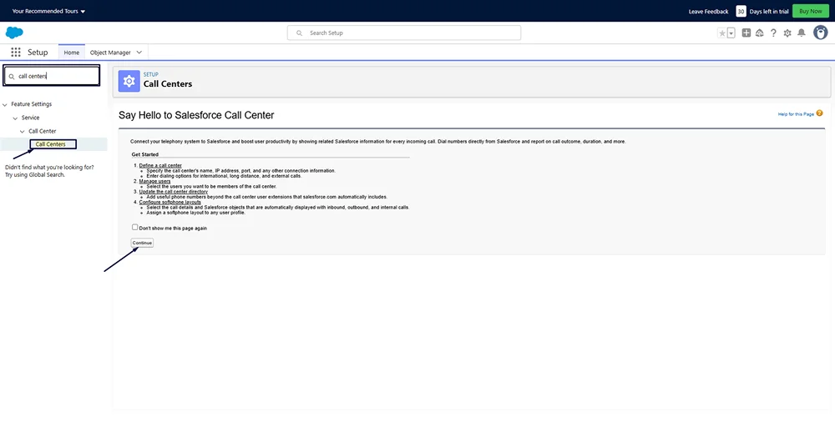Viewport: 835px width, 427px height.
Task: Open the Manage users link
Action: coord(154,181)
